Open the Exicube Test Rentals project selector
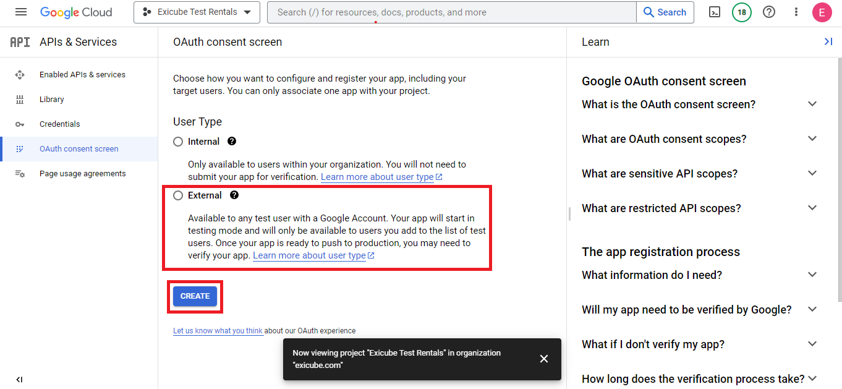The width and height of the screenshot is (842, 389). coord(197,12)
